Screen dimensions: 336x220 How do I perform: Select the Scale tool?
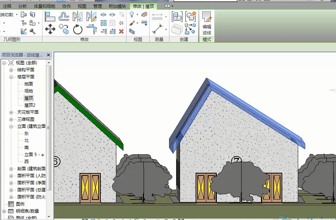pyautogui.click(x=112, y=23)
